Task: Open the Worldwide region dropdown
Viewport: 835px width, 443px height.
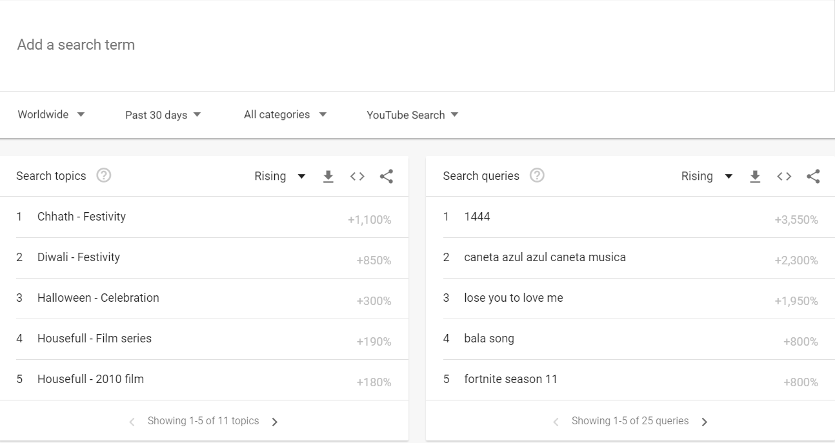Action: [x=51, y=115]
